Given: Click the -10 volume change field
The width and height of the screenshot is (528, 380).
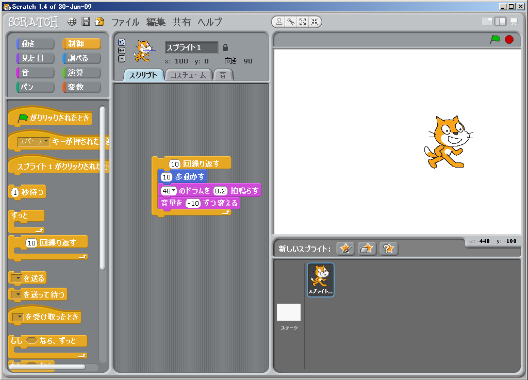Looking at the screenshot, I should (193, 203).
